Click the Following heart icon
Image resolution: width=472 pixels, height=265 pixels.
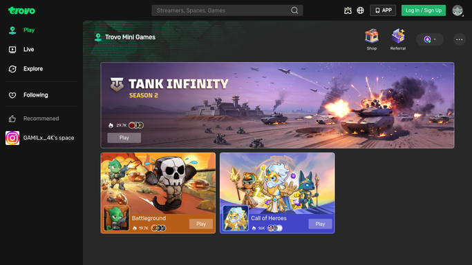point(12,95)
